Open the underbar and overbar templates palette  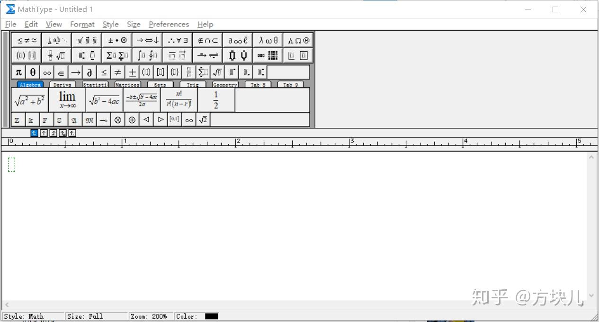[x=178, y=55]
